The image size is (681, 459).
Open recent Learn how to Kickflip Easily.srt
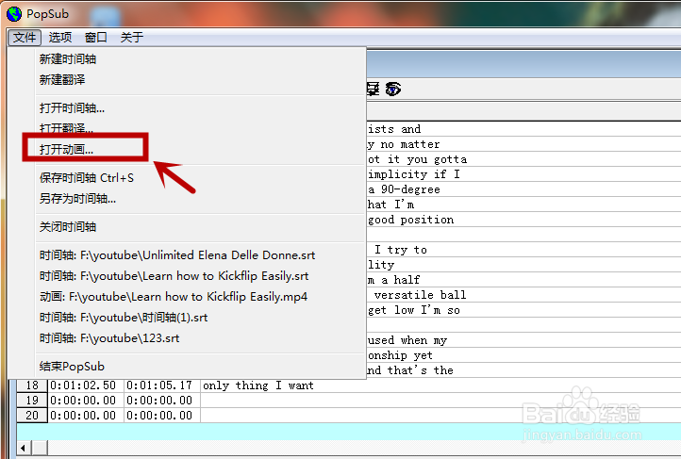pyautogui.click(x=174, y=276)
